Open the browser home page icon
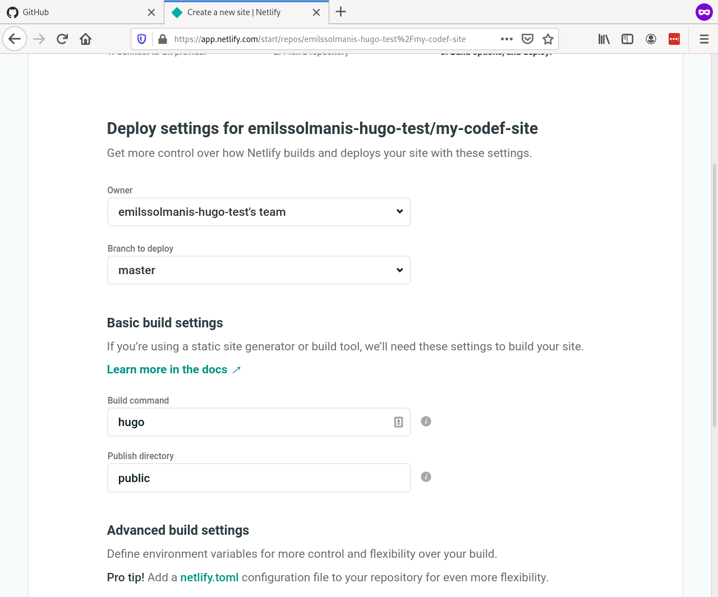This screenshot has width=718, height=597. [x=86, y=39]
